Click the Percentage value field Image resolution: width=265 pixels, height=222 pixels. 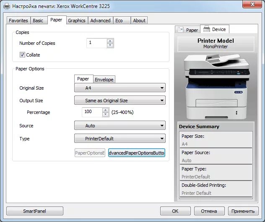[x=92, y=112]
